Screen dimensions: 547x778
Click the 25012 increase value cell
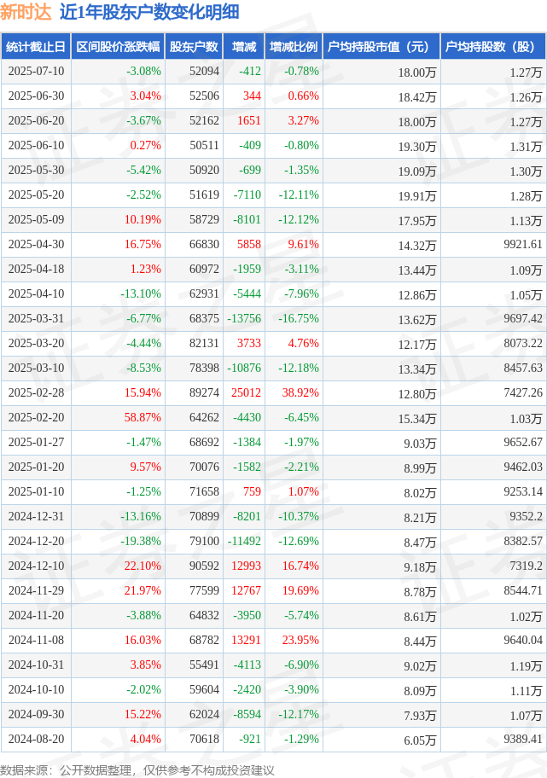coord(244,393)
